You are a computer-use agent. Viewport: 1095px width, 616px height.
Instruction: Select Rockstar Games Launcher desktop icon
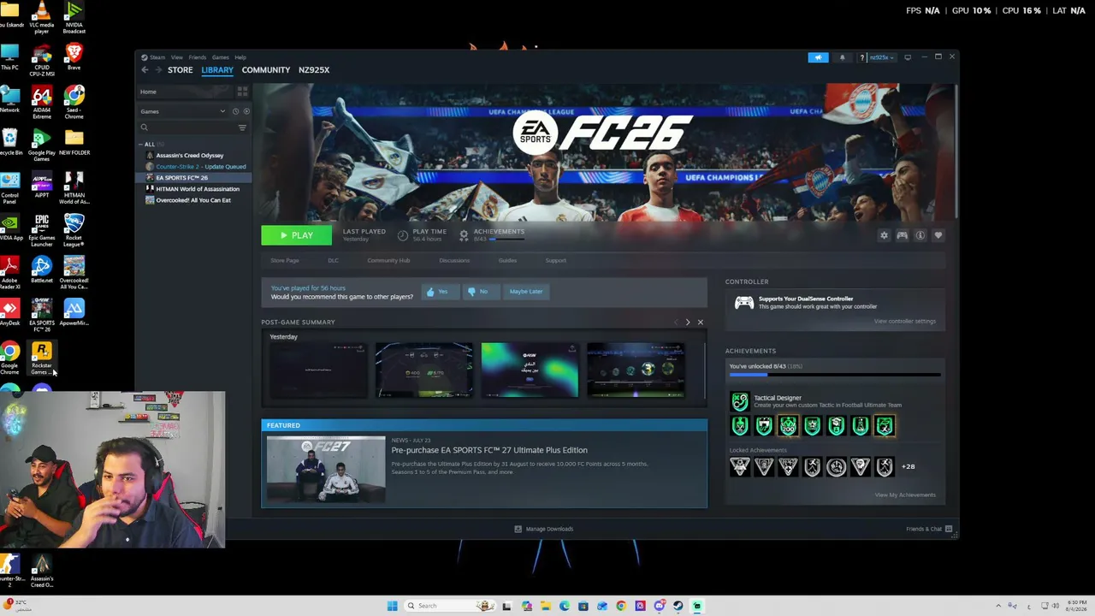(x=42, y=358)
